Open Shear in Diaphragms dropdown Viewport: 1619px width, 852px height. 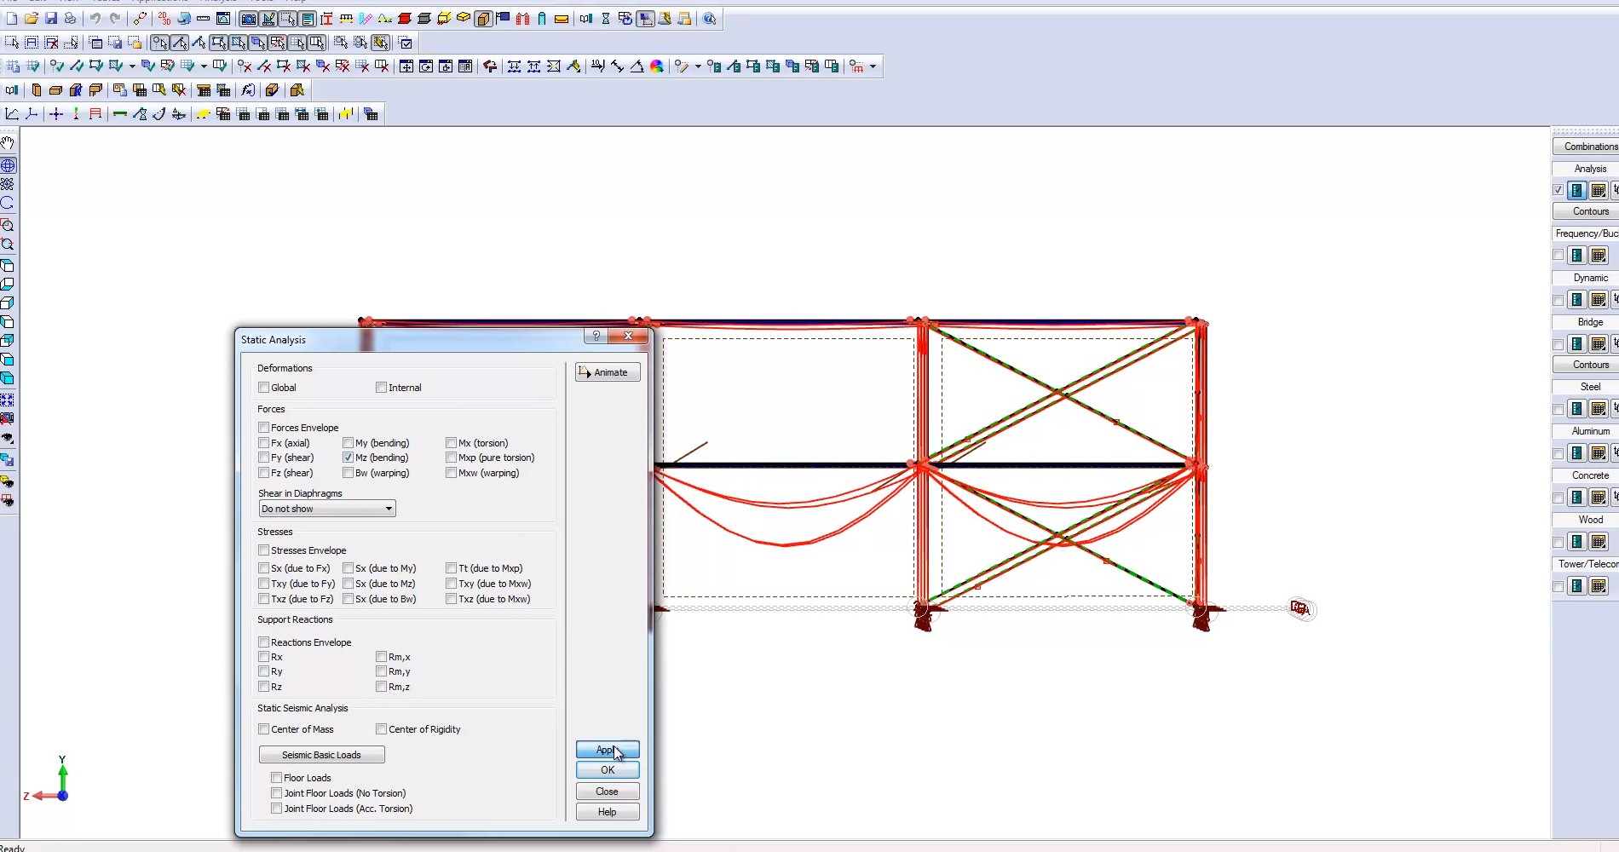327,509
